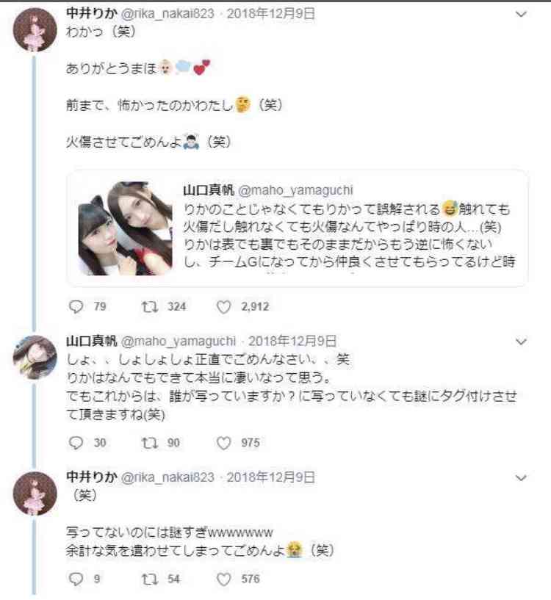Click 中井りか avatar on the last tweet

[x=35, y=493]
